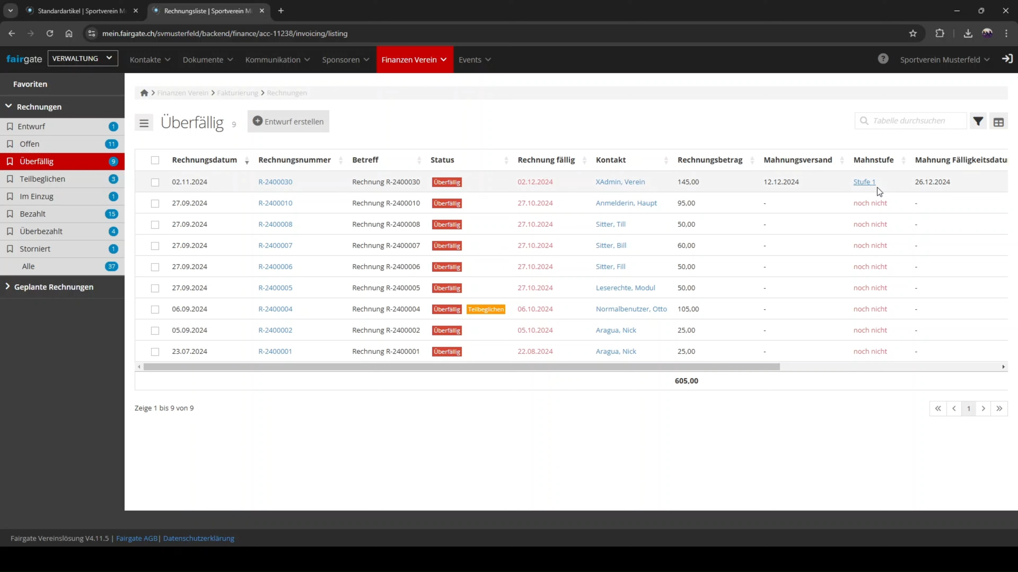This screenshot has height=572, width=1018.
Task: Click the bookmark icon next to Teilbeglichen
Action: point(10,179)
